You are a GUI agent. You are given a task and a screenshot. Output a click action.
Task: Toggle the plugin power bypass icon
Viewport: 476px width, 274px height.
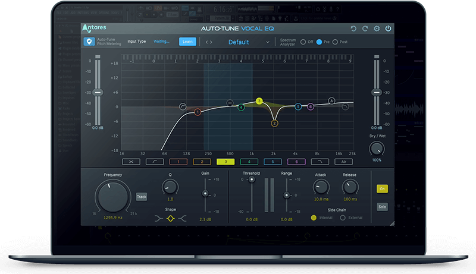(x=389, y=29)
